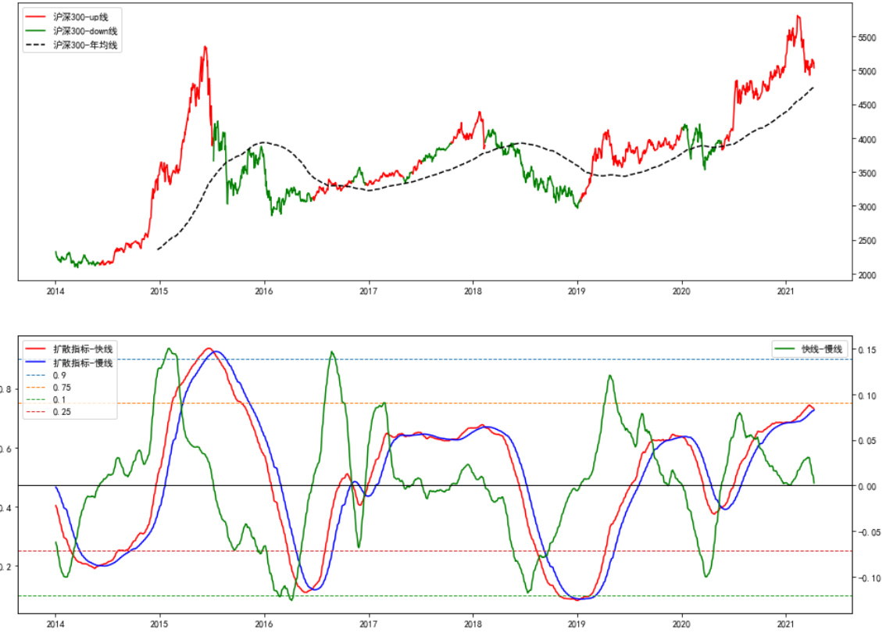886x633 pixels.
Task: Click the 0.9 threshold legend entry
Action: tap(59, 376)
